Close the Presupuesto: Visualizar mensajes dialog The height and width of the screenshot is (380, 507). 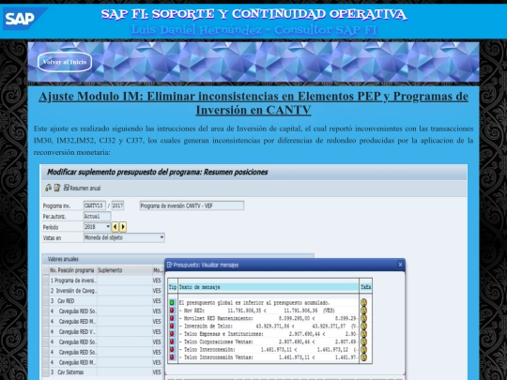[400, 265]
